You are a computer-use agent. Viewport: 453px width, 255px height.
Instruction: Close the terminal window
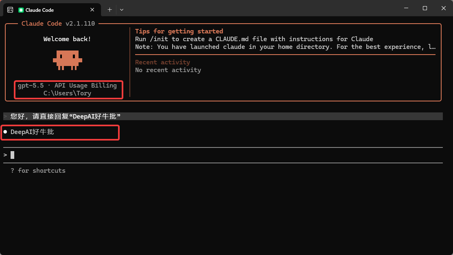(x=444, y=8)
